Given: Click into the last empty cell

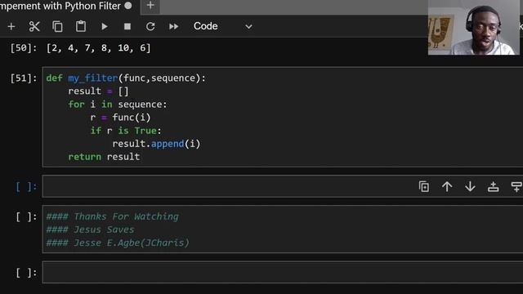Looking at the screenshot, I should pyautogui.click(x=283, y=273).
